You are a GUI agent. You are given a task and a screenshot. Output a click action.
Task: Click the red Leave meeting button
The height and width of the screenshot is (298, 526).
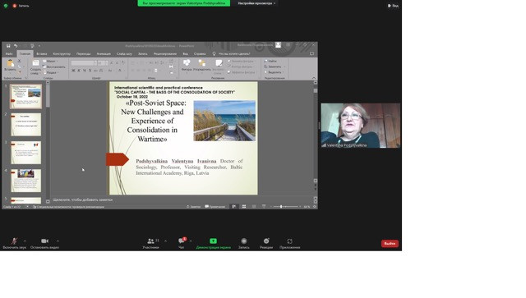pos(390,243)
